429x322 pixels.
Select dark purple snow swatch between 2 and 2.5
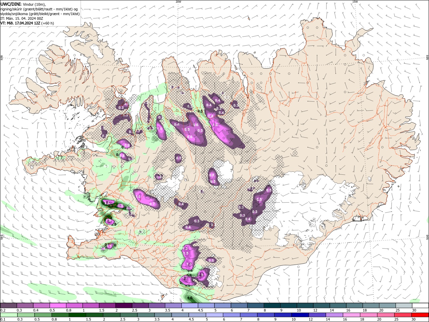124,306
